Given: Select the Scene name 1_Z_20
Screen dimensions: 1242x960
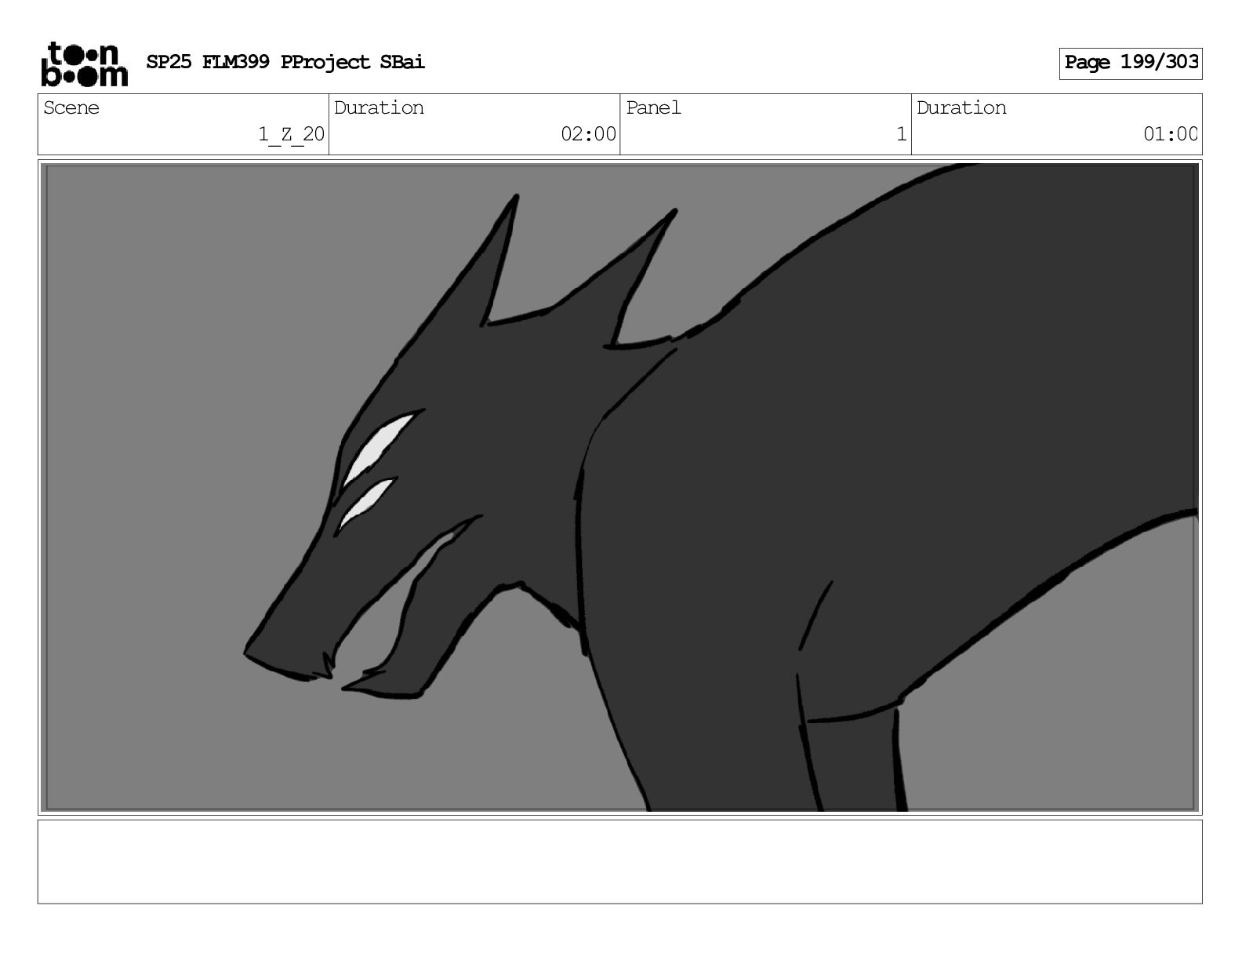Looking at the screenshot, I should (x=292, y=134).
